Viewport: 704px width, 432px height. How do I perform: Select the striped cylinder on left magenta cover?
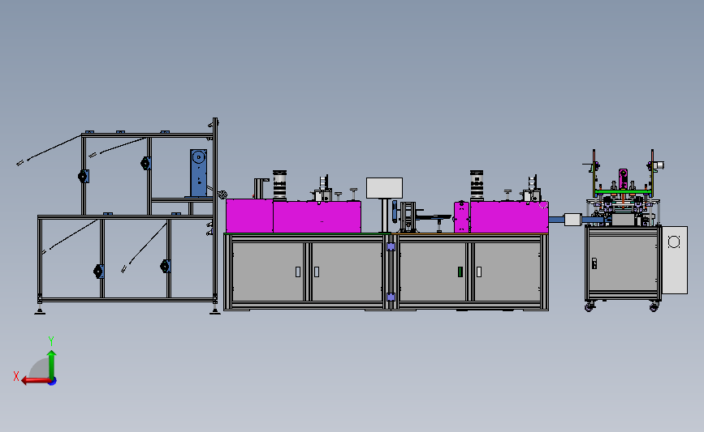click(x=279, y=185)
